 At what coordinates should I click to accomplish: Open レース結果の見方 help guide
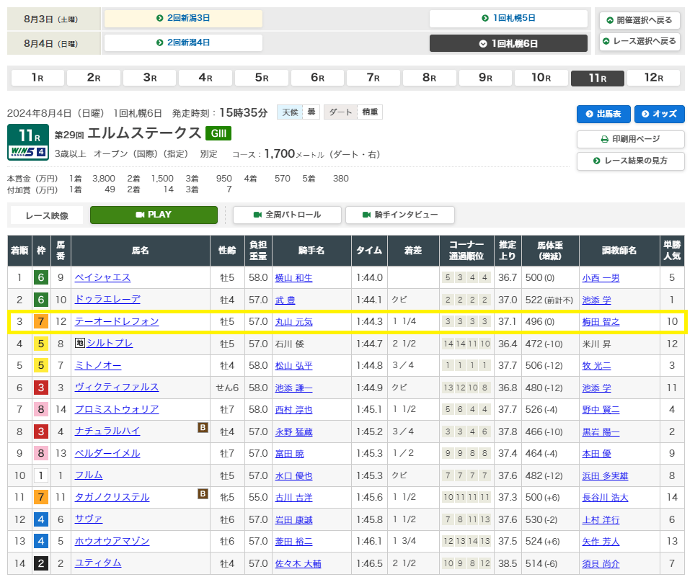tap(630, 161)
